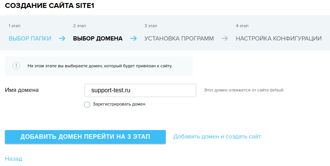Viewport: 330px width, 166px height.
Task: Click the Зарегистрировать домен label text
Action: coord(119,104)
